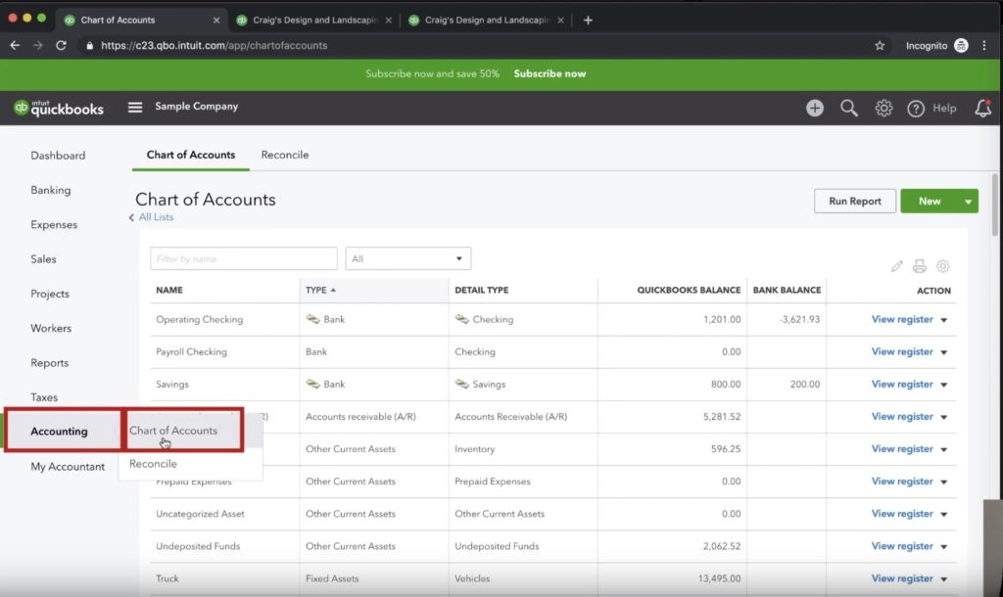This screenshot has height=597, width=1003.
Task: View register for Operating Checking
Action: click(902, 319)
